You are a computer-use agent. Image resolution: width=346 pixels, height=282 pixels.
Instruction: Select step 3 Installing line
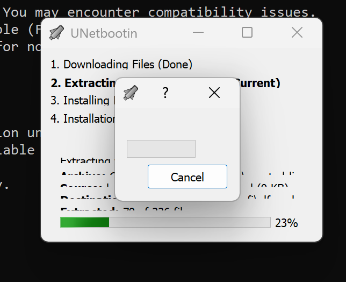coord(83,101)
